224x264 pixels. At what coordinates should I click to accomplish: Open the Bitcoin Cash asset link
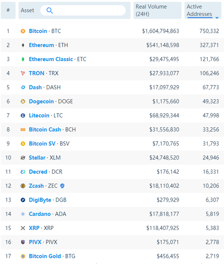(x=45, y=130)
